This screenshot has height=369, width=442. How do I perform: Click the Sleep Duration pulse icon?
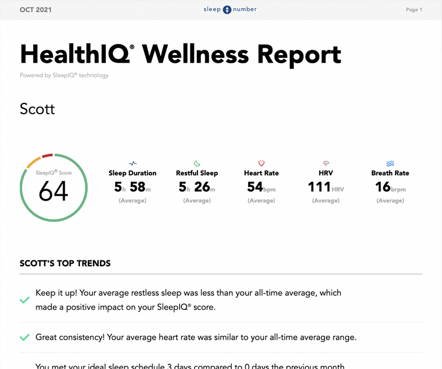(133, 163)
